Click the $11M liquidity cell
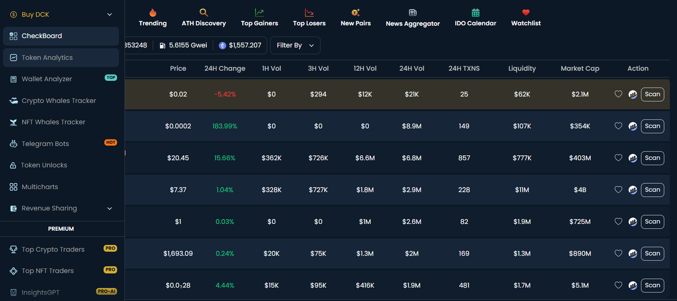 522,190
